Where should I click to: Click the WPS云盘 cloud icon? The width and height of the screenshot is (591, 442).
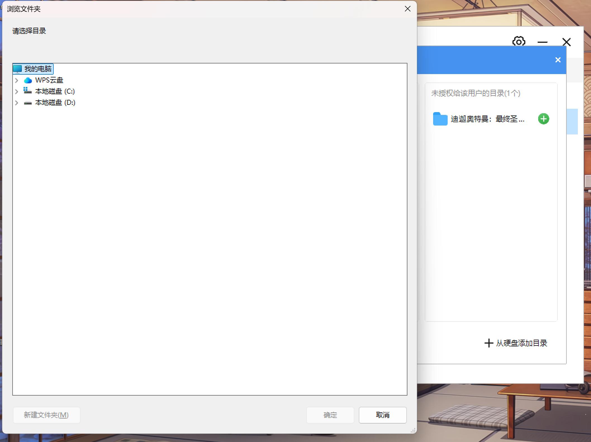tap(28, 81)
